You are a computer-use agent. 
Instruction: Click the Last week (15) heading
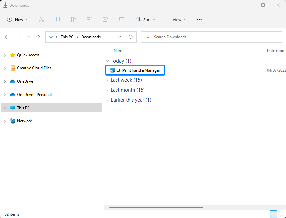point(126,80)
